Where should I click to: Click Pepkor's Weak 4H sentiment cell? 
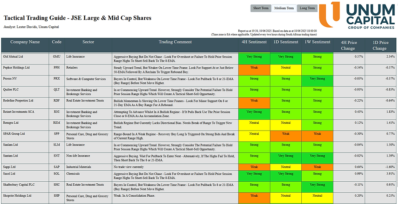(254, 70)
